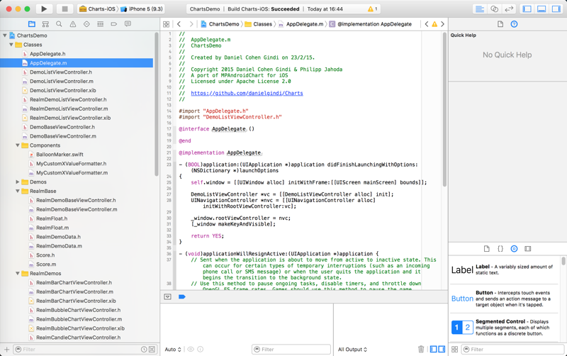567x356 pixels.
Task: Open the Breakpoint navigator icon
Action: [x=113, y=24]
